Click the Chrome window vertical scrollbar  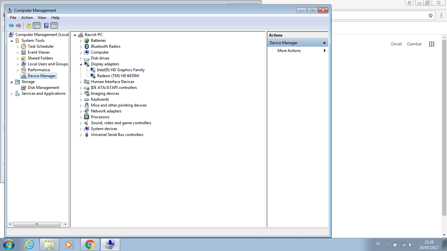444,127
